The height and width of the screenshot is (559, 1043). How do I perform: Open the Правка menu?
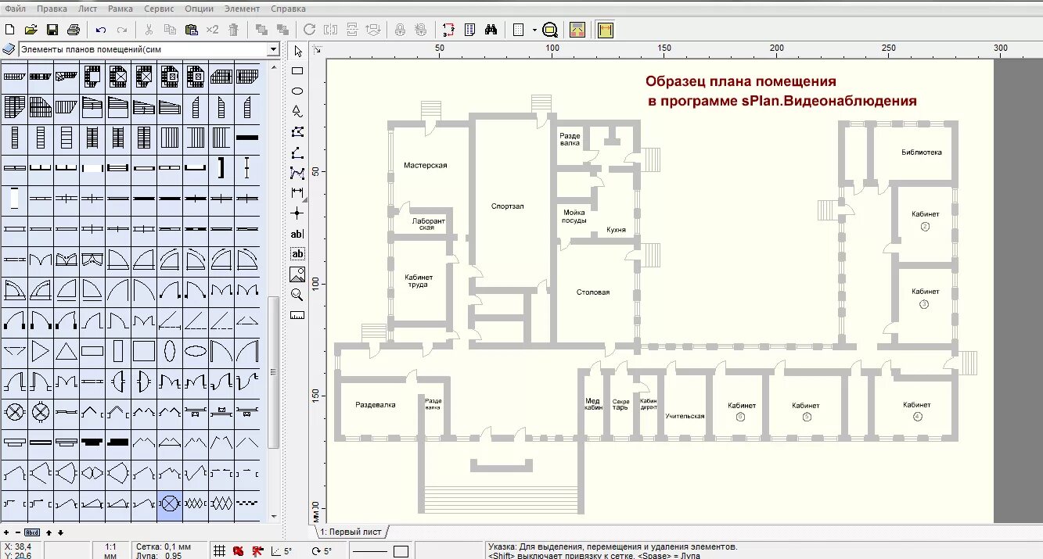[52, 9]
